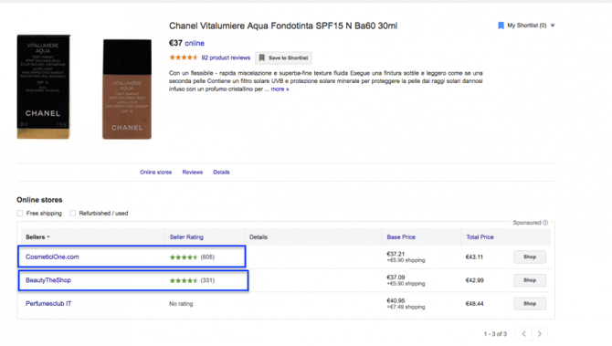Select the €42.99 total price
This screenshot has width=612, height=346.
(x=474, y=280)
